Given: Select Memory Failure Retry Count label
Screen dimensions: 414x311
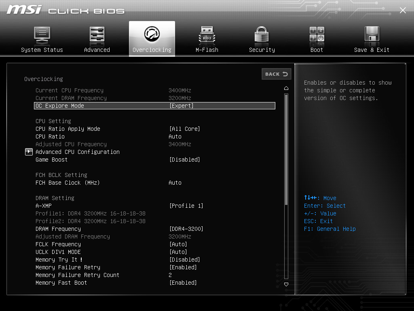Looking at the screenshot, I should [77, 275].
